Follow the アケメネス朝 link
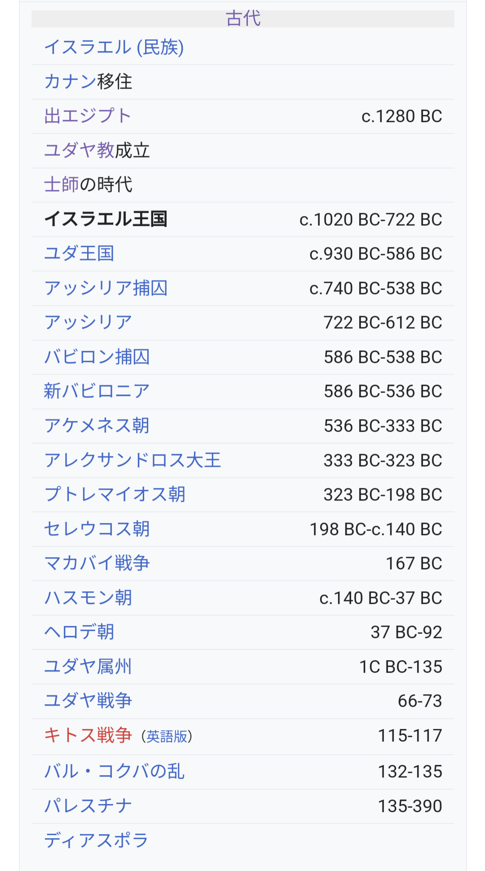Viewport: 485px width, 871px height. click(97, 426)
